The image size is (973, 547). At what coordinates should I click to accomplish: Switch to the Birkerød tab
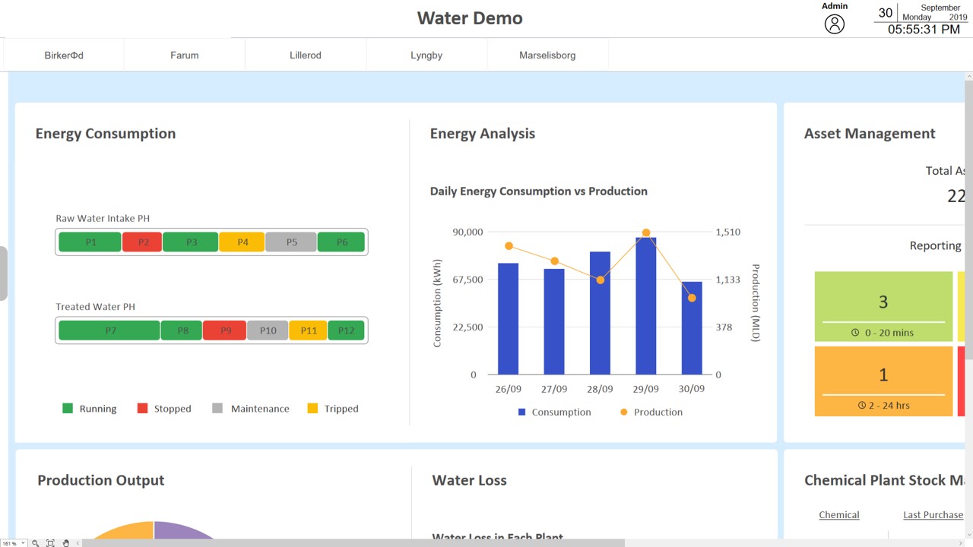tap(64, 55)
